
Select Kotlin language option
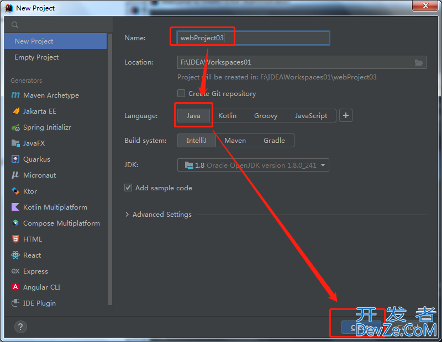pyautogui.click(x=227, y=116)
